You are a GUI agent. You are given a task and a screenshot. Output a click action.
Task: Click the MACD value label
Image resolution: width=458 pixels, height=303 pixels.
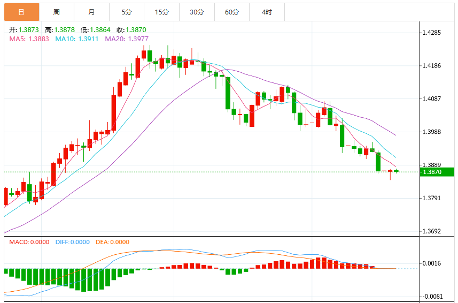29,242
